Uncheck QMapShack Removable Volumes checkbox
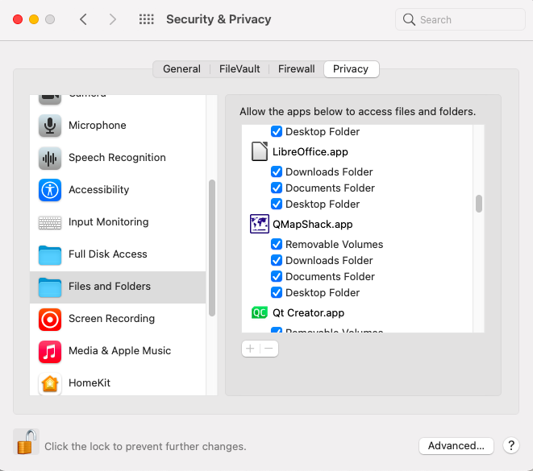The image size is (533, 471). [277, 244]
